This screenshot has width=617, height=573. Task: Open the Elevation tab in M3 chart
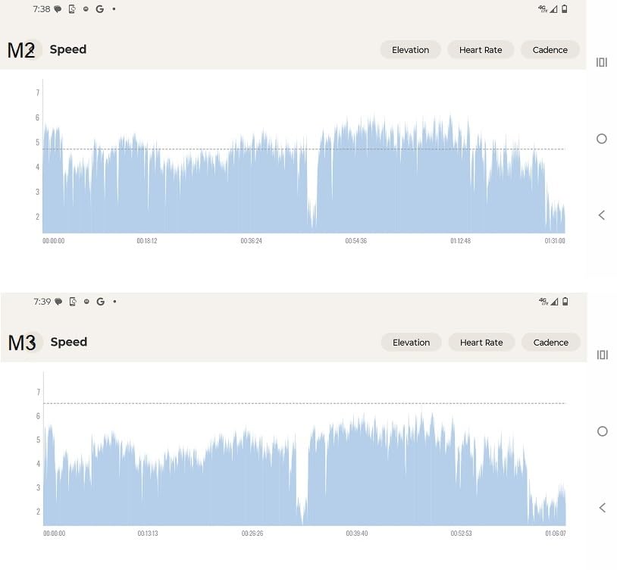[411, 343]
